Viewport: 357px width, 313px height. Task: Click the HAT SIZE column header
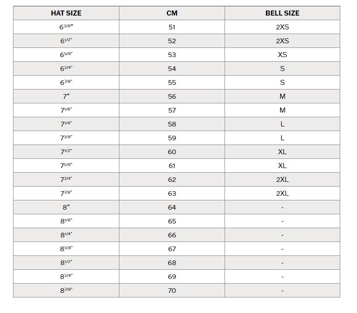coord(66,13)
